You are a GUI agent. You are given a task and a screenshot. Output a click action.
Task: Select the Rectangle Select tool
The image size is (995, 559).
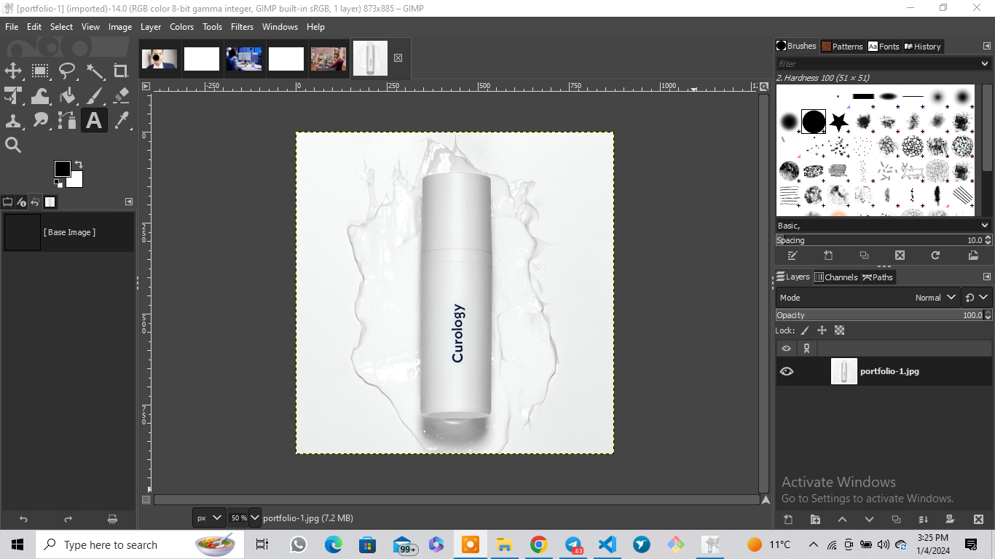point(40,71)
